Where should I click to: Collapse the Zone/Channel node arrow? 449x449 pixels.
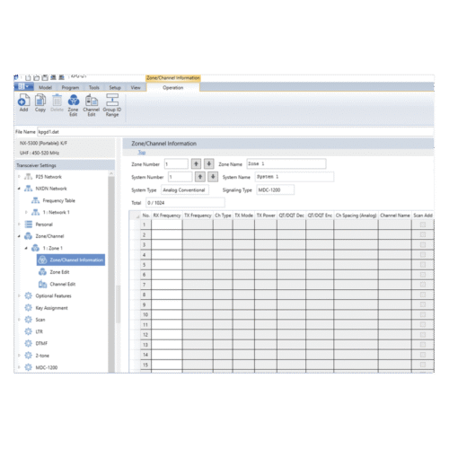coord(19,236)
